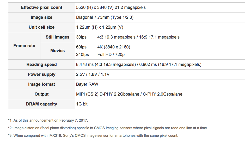Click the "Reading speed" row header
This screenshot has width=251, height=149.
point(41,64)
